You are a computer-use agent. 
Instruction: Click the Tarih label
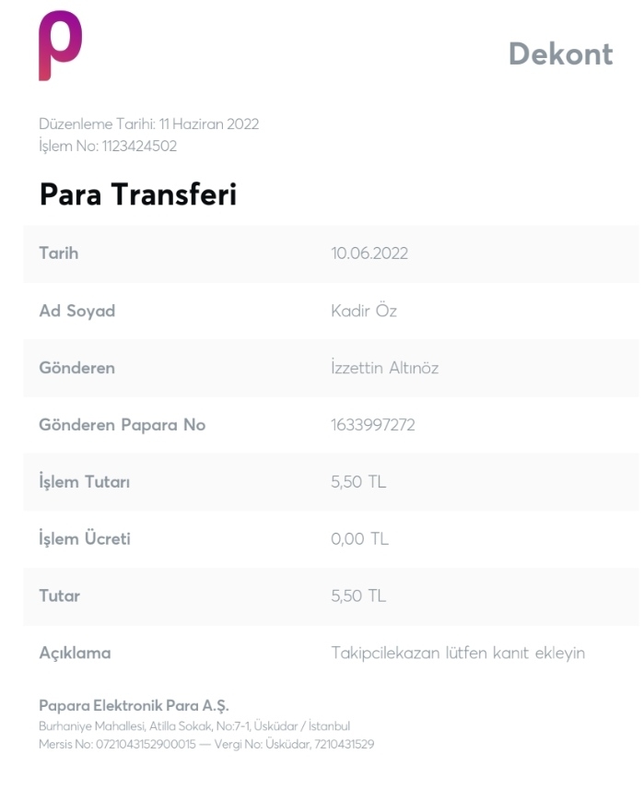point(59,253)
